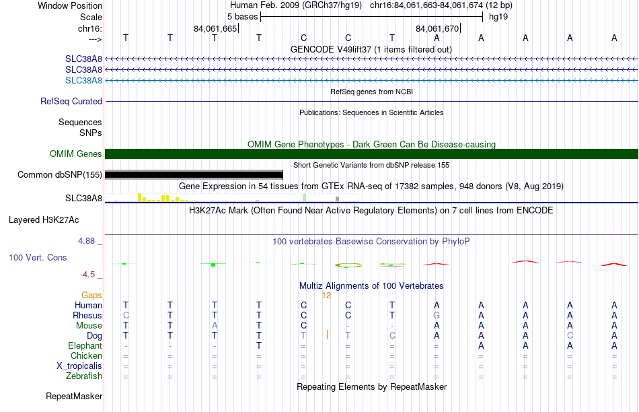Click the yellow GTEx expression bar graph
The width and height of the screenshot is (639, 412).
(167, 198)
